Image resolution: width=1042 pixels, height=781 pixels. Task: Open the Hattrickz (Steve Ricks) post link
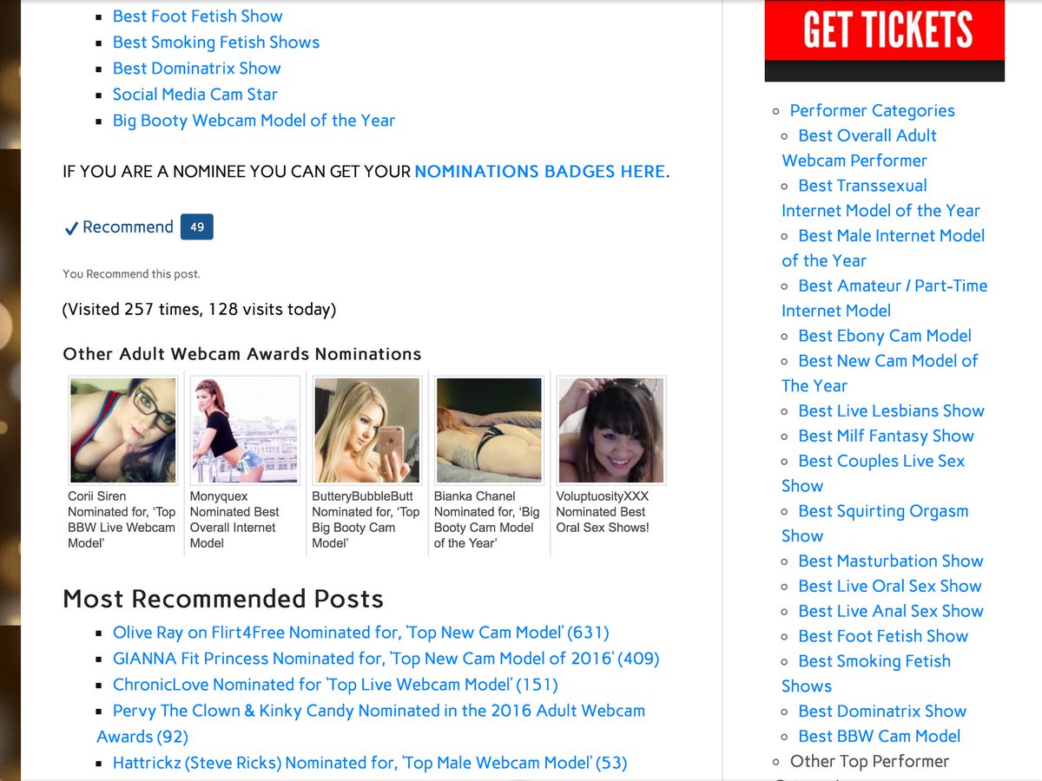click(x=370, y=763)
